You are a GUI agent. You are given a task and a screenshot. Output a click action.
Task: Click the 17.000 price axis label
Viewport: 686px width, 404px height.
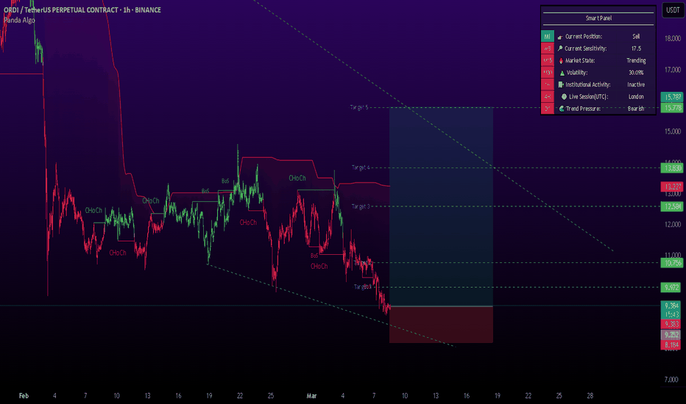point(673,70)
